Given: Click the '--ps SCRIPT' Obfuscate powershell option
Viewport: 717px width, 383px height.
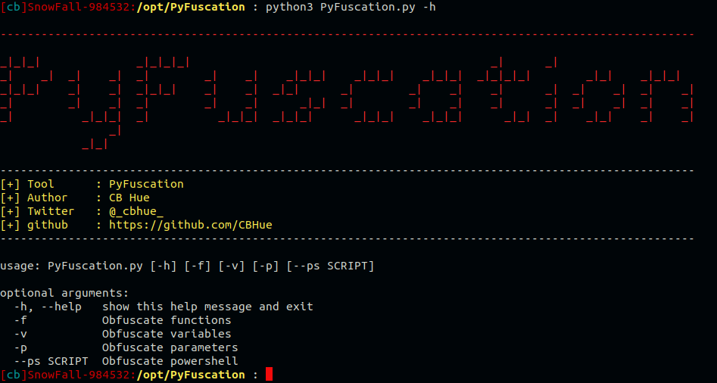Looking at the screenshot, I should click(126, 361).
